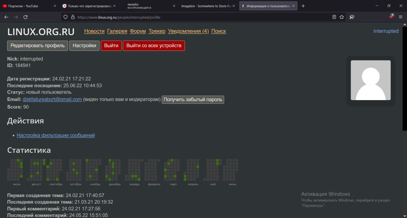This screenshot has height=218, width=407.
Task: Go back using the browser back arrow
Action: pos(6,17)
